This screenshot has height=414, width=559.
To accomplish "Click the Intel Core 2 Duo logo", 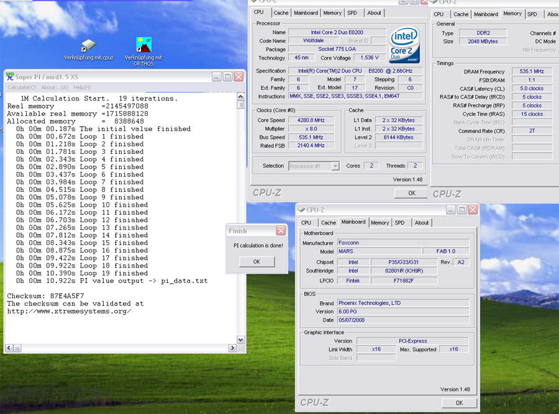I will pyautogui.click(x=404, y=45).
